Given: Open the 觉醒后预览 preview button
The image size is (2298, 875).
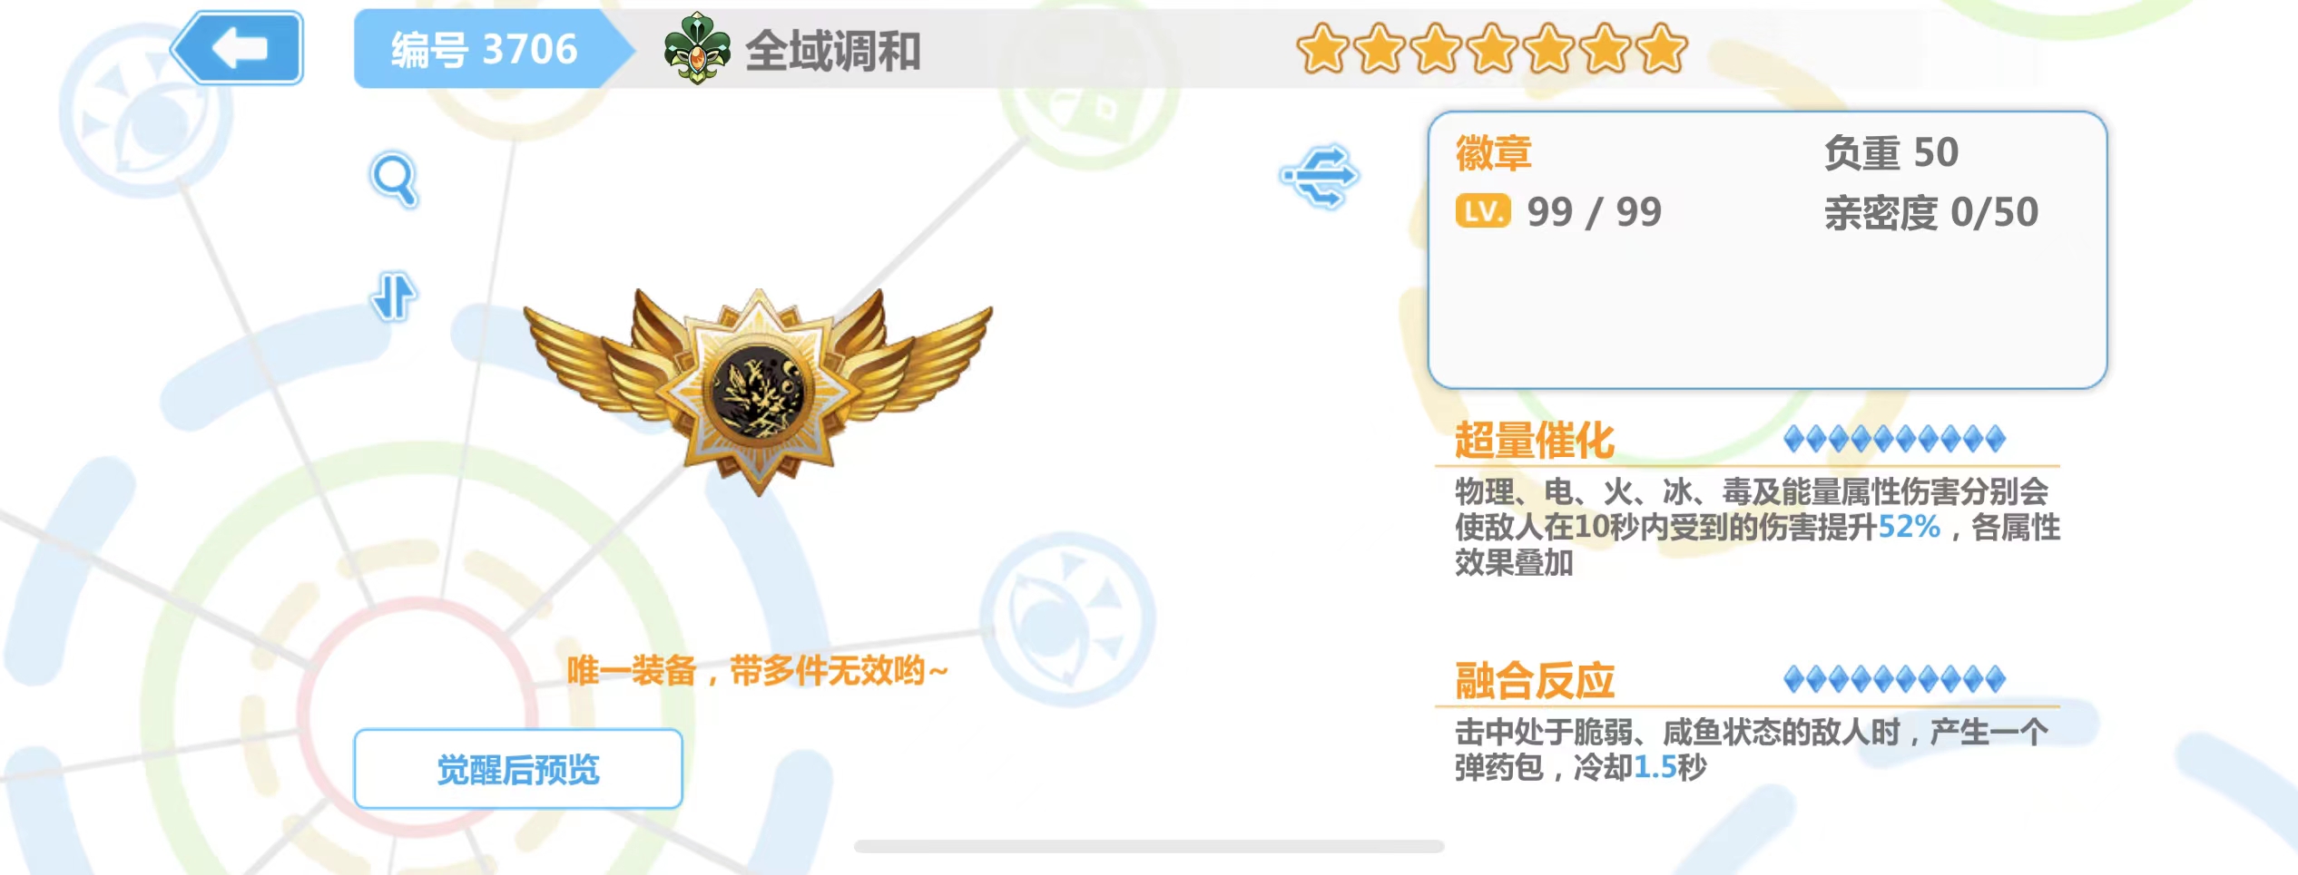Looking at the screenshot, I should pos(518,769).
